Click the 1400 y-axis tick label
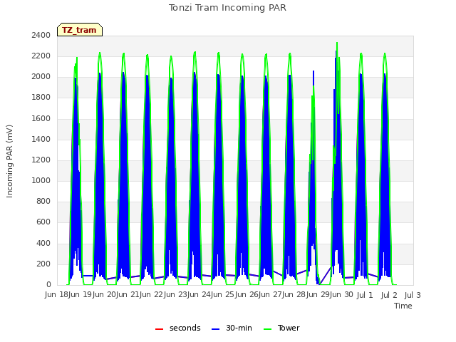 click(x=41, y=140)
